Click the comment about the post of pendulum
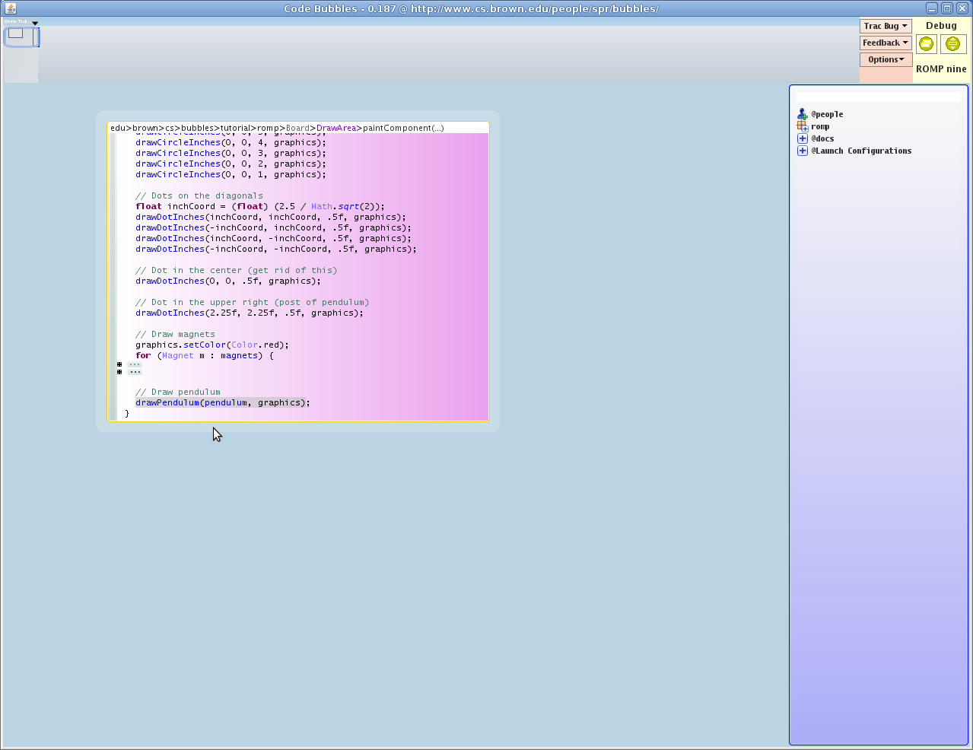The width and height of the screenshot is (973, 750). coord(253,302)
